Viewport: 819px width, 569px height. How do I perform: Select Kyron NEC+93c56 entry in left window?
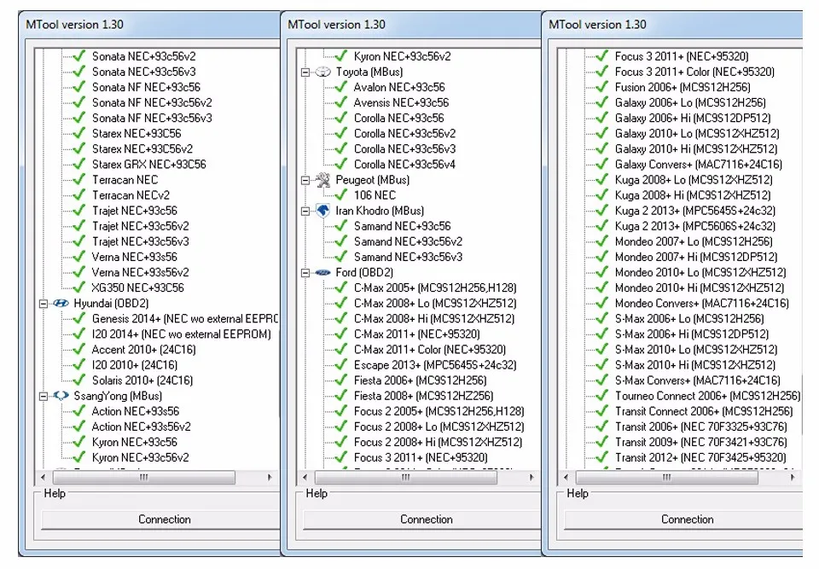[x=134, y=442]
